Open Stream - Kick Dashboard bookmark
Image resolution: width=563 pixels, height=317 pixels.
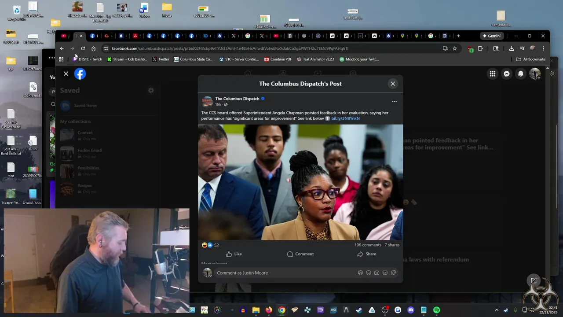coord(127,59)
